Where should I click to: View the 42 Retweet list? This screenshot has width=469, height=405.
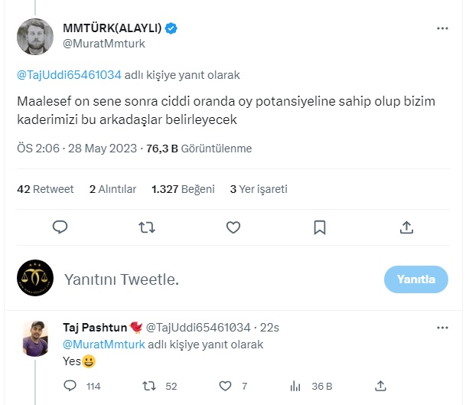[x=45, y=189]
